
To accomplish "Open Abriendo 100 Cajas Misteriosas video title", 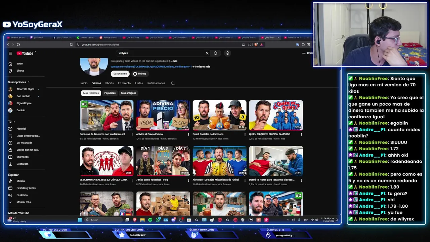I will tap(216, 180).
